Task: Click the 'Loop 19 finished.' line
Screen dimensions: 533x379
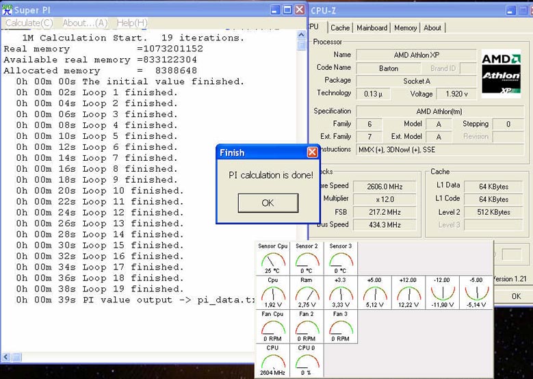Action: [x=100, y=289]
